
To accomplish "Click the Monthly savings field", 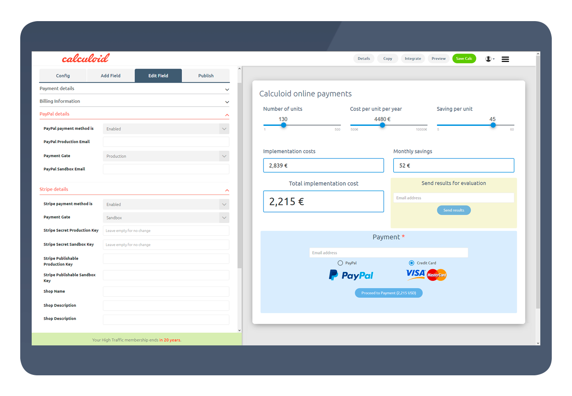I will pyautogui.click(x=454, y=165).
